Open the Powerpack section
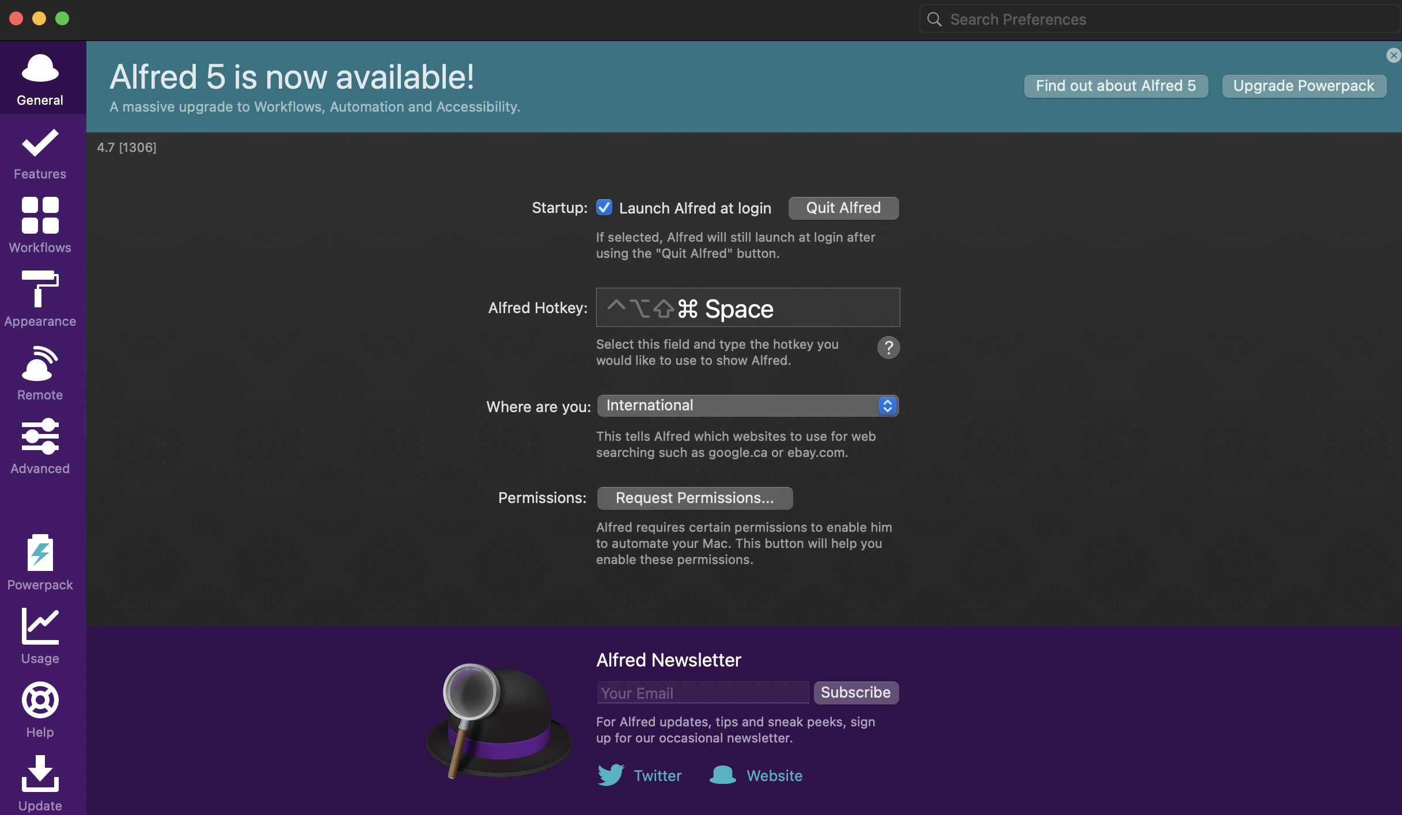This screenshot has height=815, width=1402. 40,563
